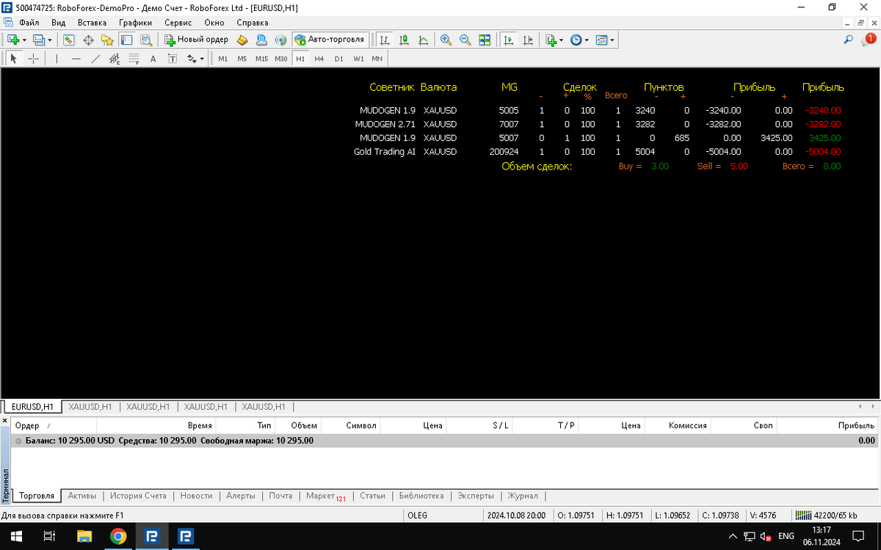Close the terminal panel with x
Image resolution: width=881 pixels, height=550 pixels.
coord(4,422)
